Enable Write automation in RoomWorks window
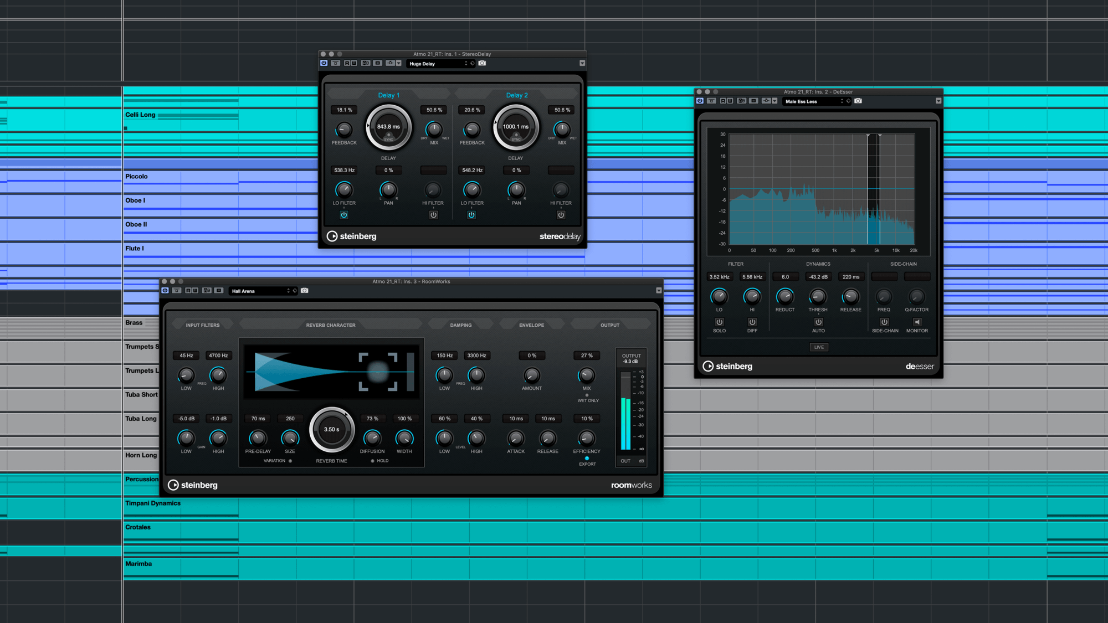 [x=195, y=290]
